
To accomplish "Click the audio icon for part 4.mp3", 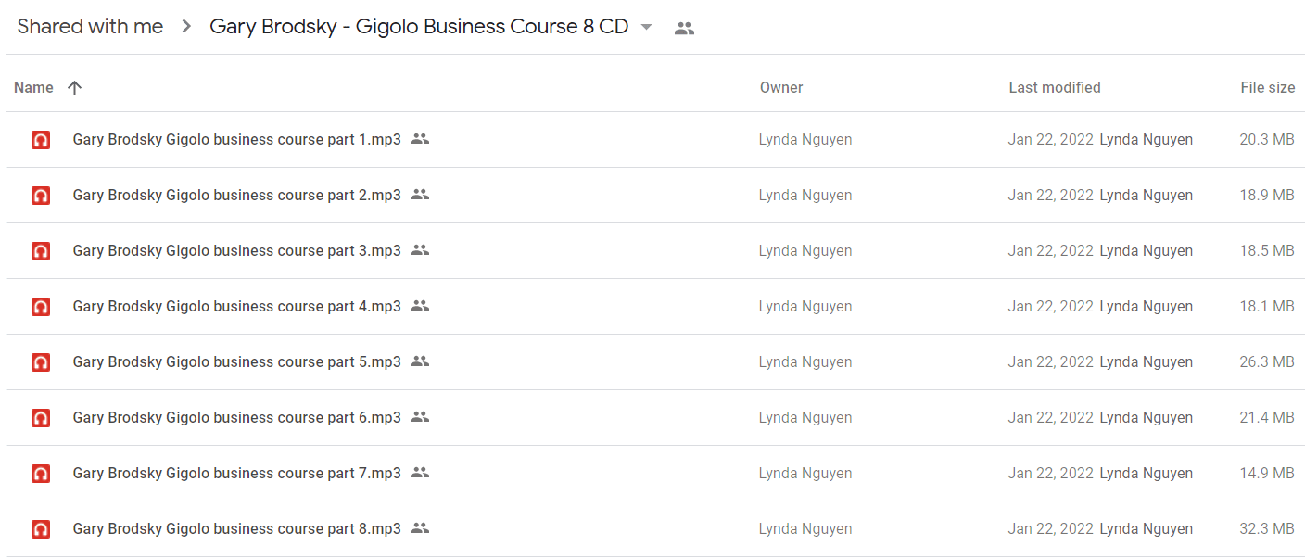I will pyautogui.click(x=41, y=307).
